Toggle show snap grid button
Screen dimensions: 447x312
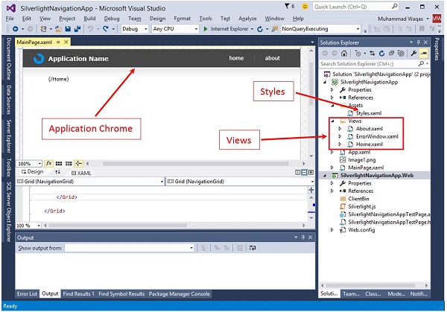pyautogui.click(x=59, y=164)
